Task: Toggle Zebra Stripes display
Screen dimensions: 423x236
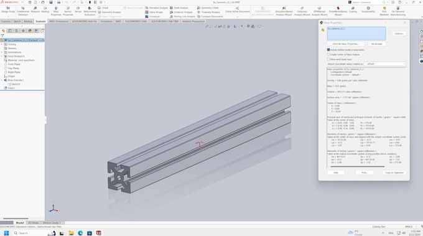Action: 154,12
